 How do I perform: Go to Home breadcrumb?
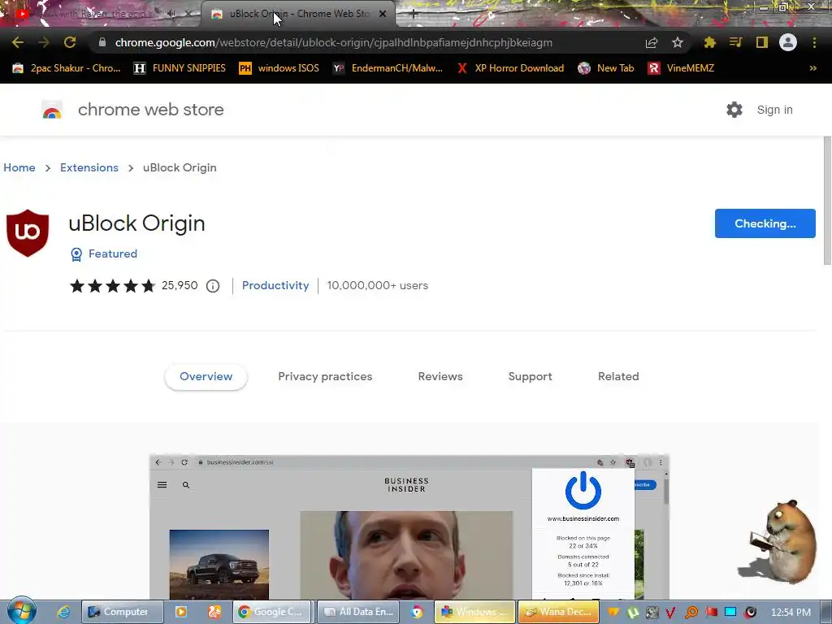point(19,167)
